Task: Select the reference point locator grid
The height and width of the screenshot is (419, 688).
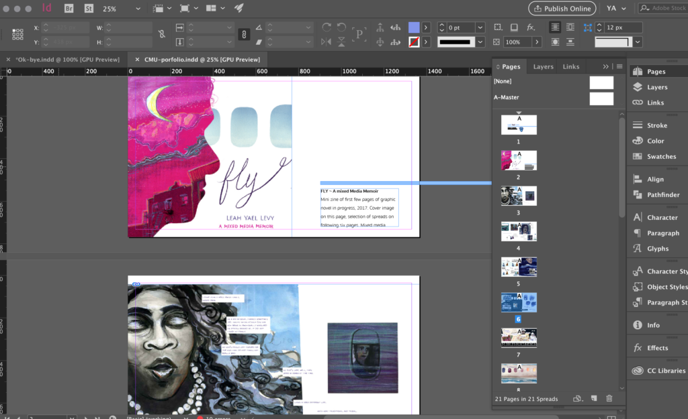Action: 18,34
